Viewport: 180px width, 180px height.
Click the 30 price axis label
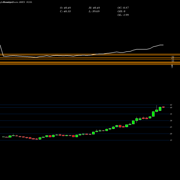(171, 121)
